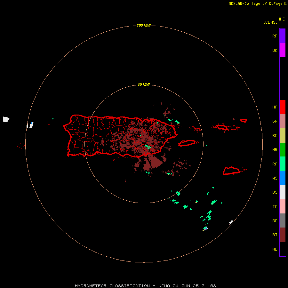The width and height of the screenshot is (288, 288).
Task: Click the 'RA' legend label
Action: coord(275,164)
